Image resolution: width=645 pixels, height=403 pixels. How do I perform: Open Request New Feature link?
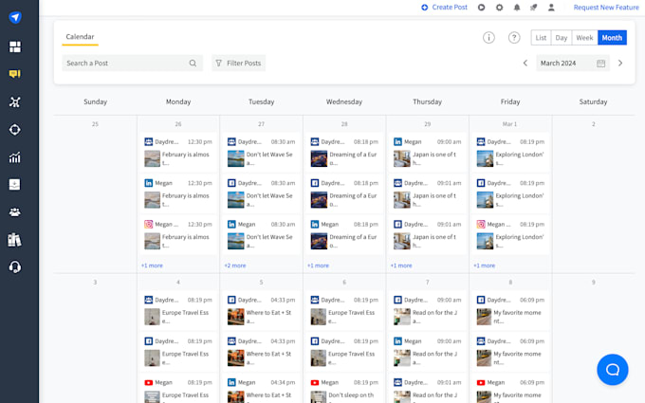(606, 8)
